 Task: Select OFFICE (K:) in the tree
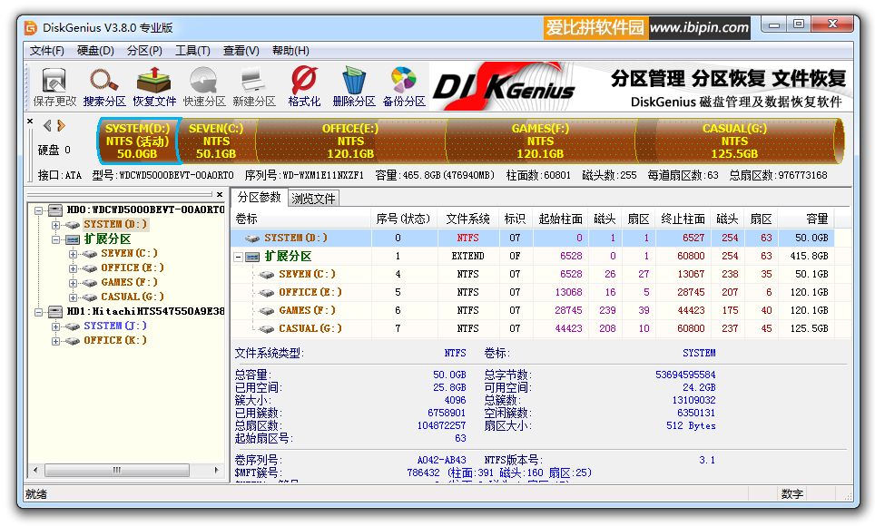pyautogui.click(x=115, y=340)
